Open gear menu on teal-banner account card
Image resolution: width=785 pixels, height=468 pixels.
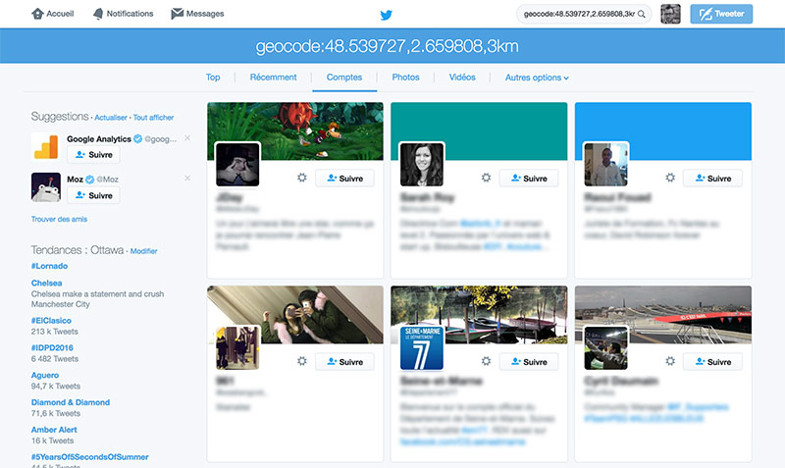(x=486, y=178)
